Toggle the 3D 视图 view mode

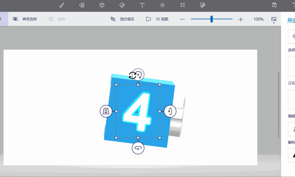pyautogui.click(x=157, y=19)
